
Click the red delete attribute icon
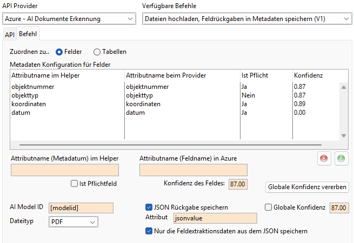324,158
